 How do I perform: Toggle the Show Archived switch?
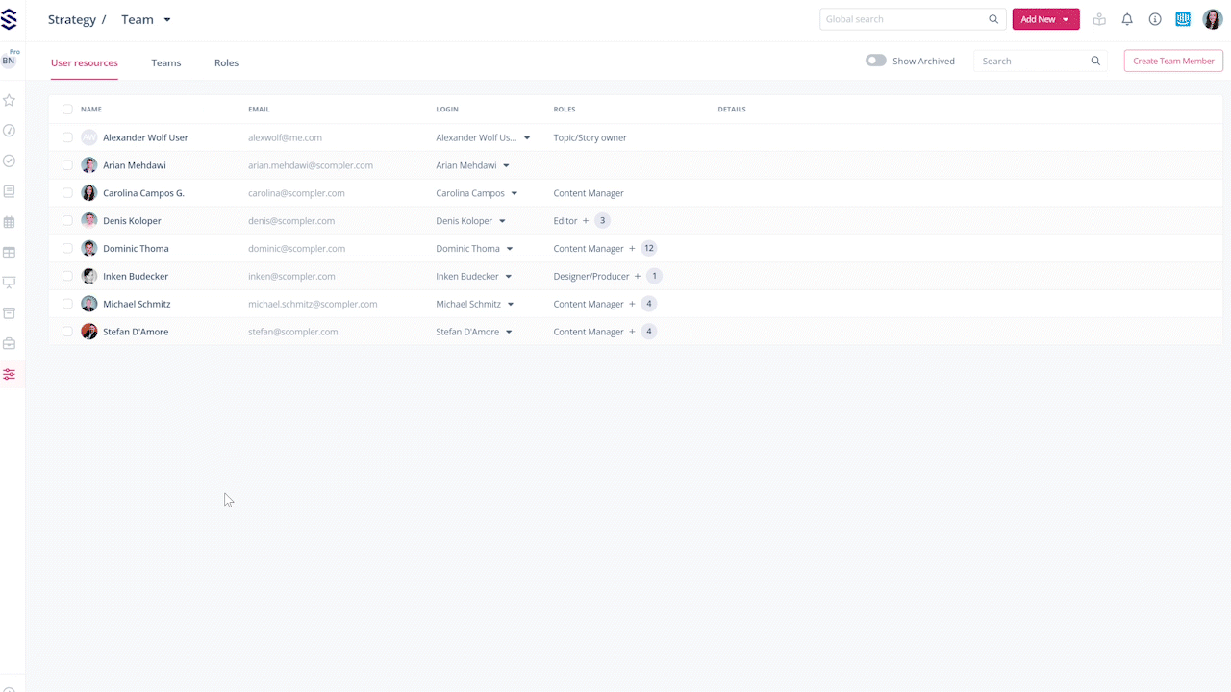pyautogui.click(x=875, y=61)
